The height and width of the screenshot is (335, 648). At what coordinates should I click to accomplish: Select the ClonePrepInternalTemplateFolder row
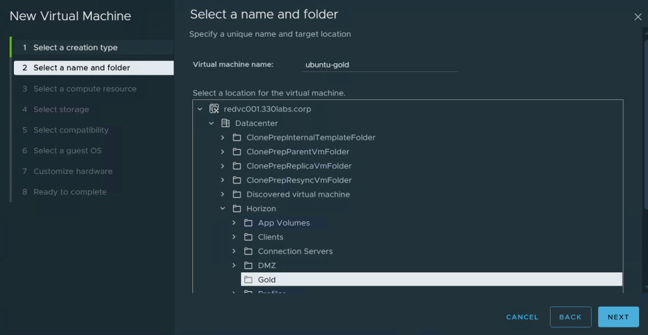tap(311, 137)
